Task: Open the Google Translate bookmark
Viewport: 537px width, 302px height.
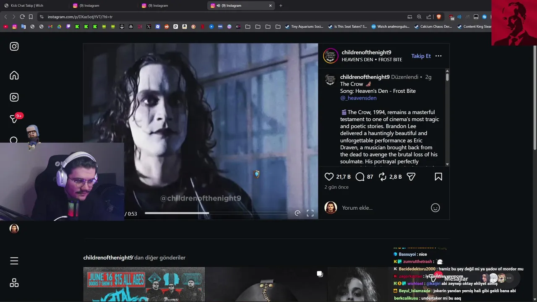Action: (x=23, y=26)
